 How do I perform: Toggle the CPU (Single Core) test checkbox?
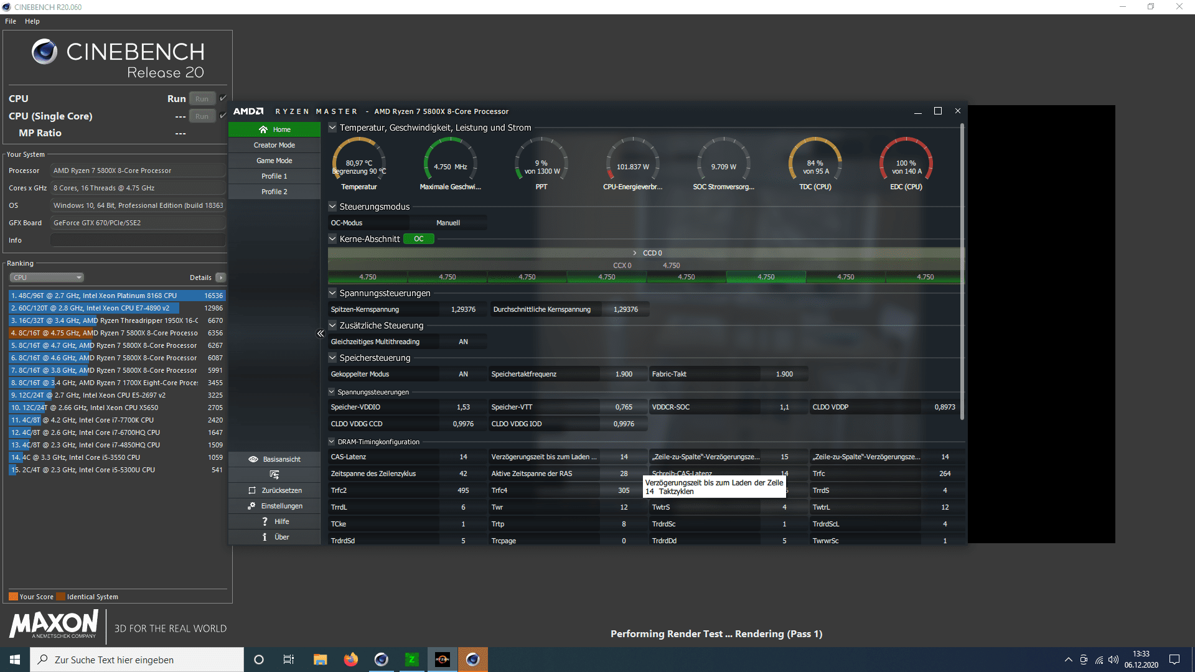coord(223,116)
